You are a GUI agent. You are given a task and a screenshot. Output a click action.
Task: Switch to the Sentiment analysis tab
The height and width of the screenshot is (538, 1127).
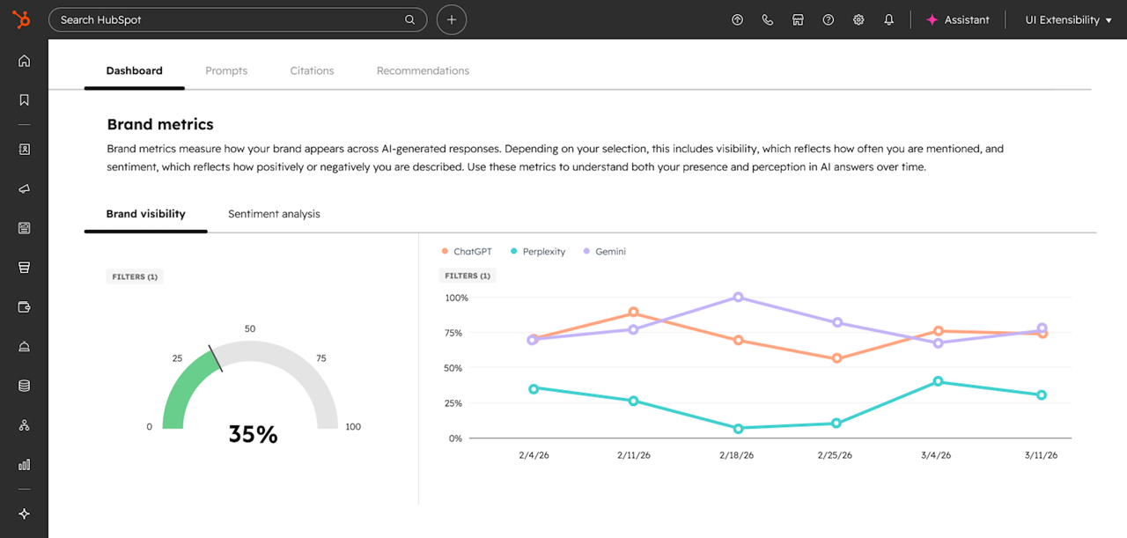[273, 213]
